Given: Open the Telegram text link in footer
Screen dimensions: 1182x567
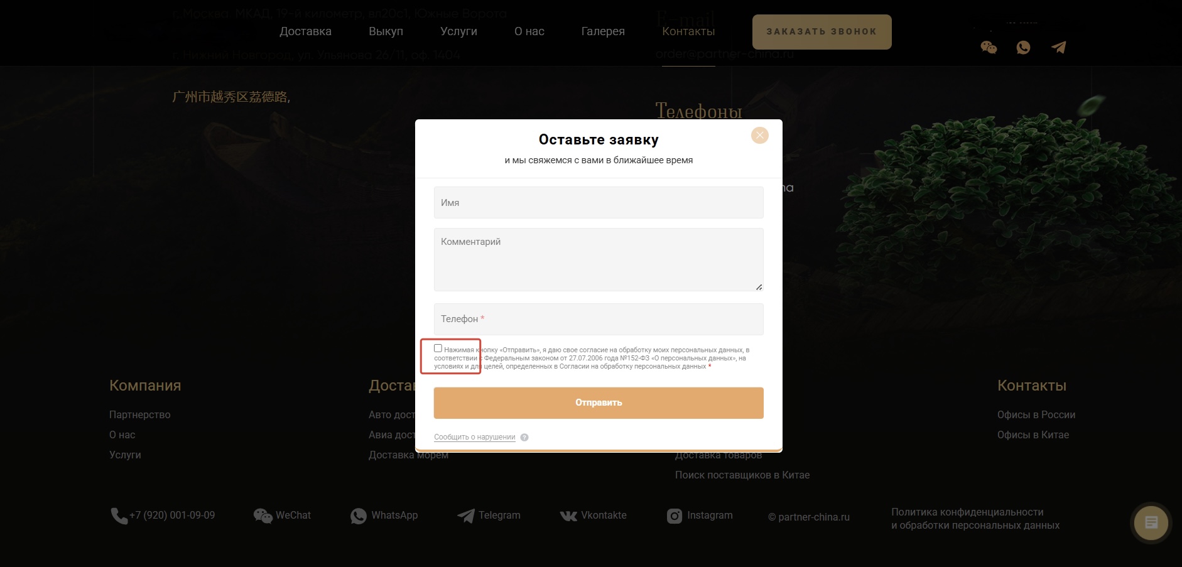Looking at the screenshot, I should tap(499, 515).
